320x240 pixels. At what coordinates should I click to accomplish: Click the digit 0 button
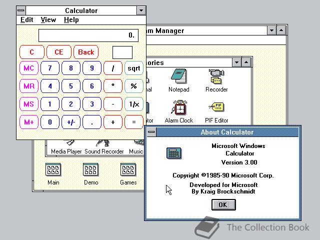point(50,122)
